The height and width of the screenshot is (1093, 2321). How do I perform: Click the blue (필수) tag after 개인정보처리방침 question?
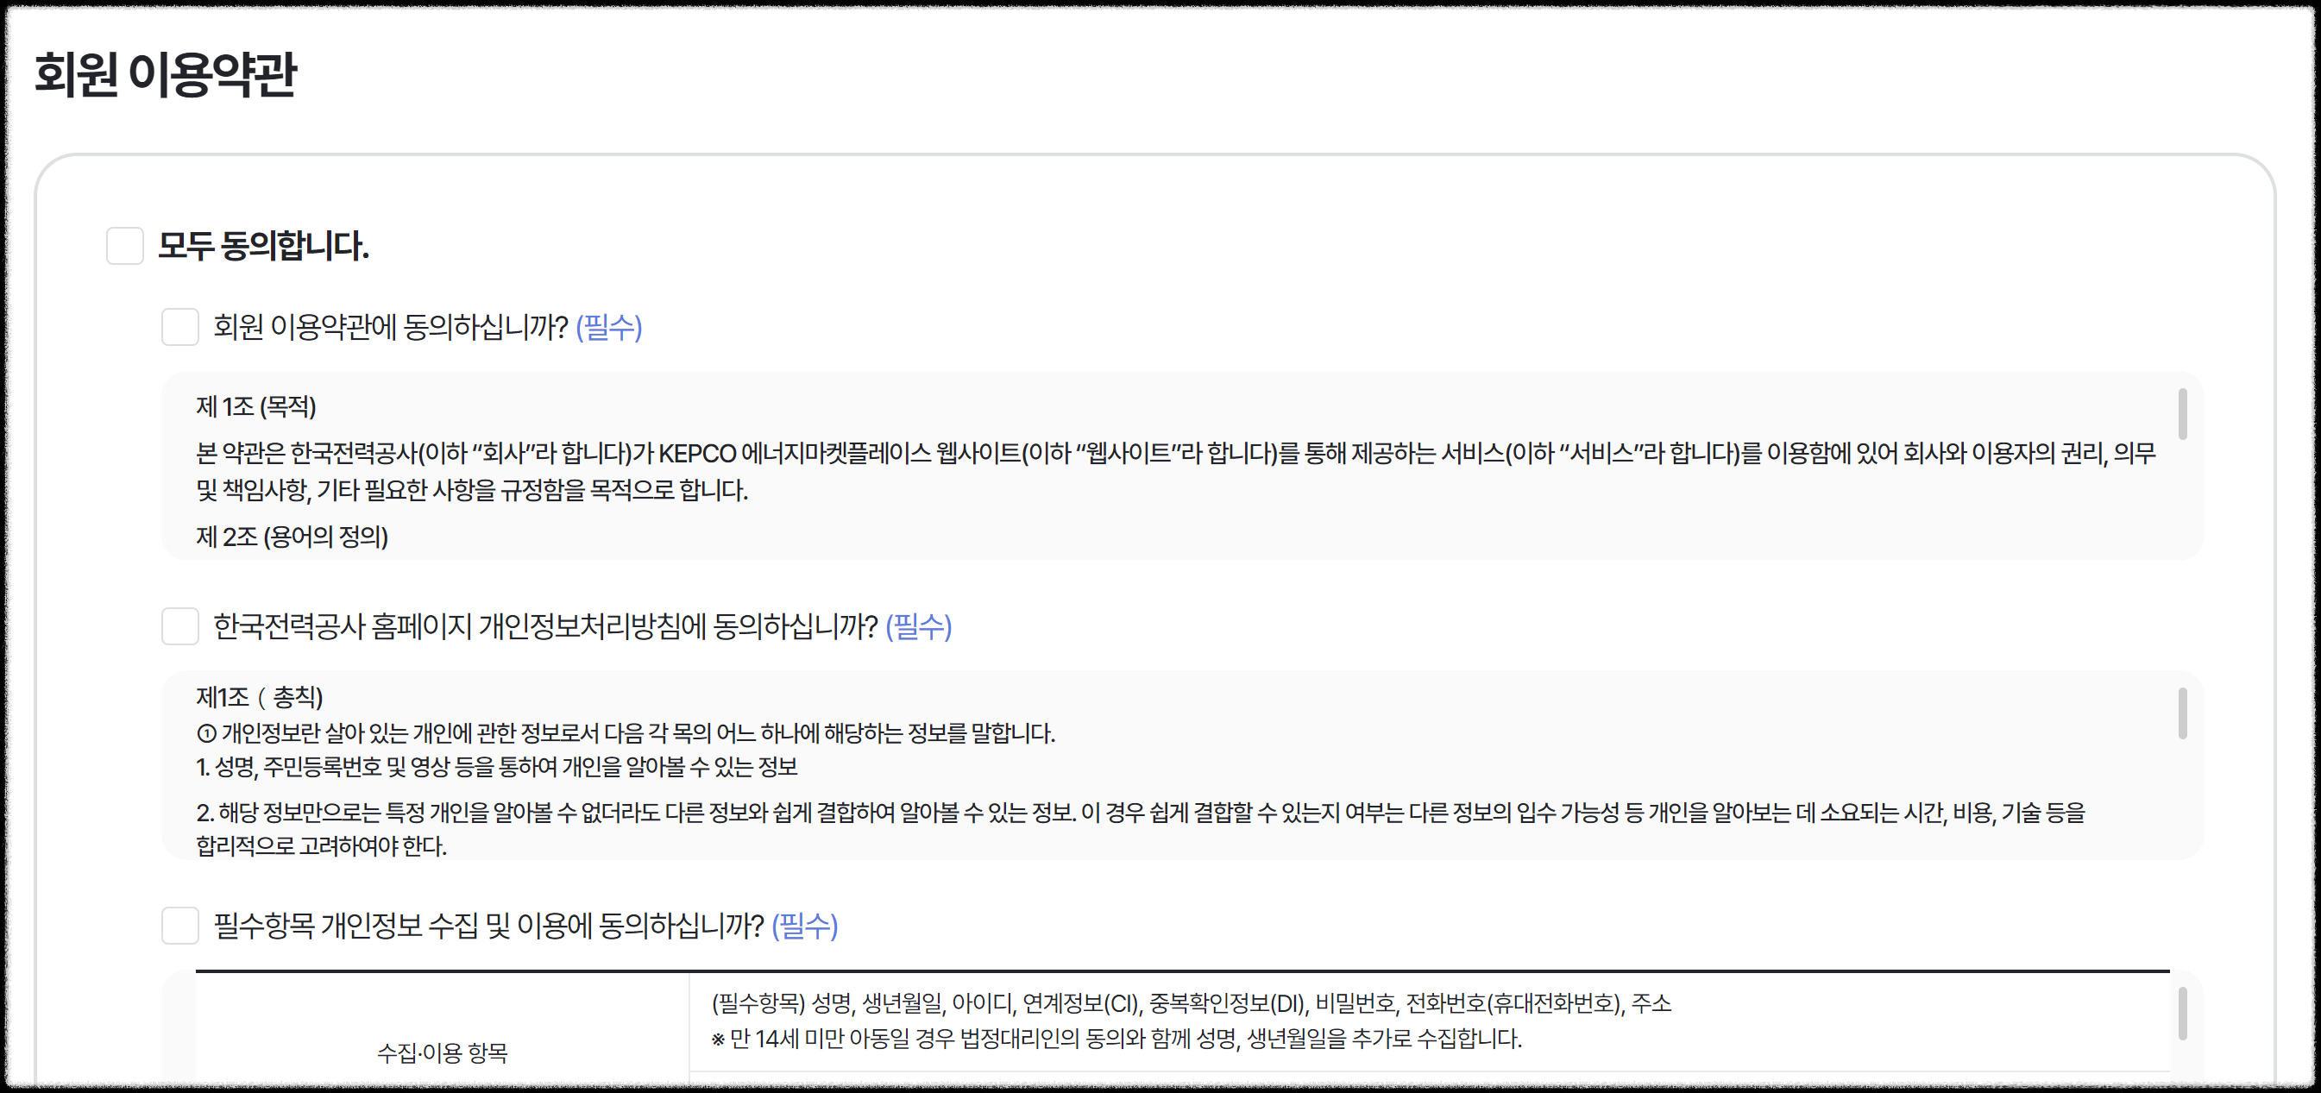918,625
